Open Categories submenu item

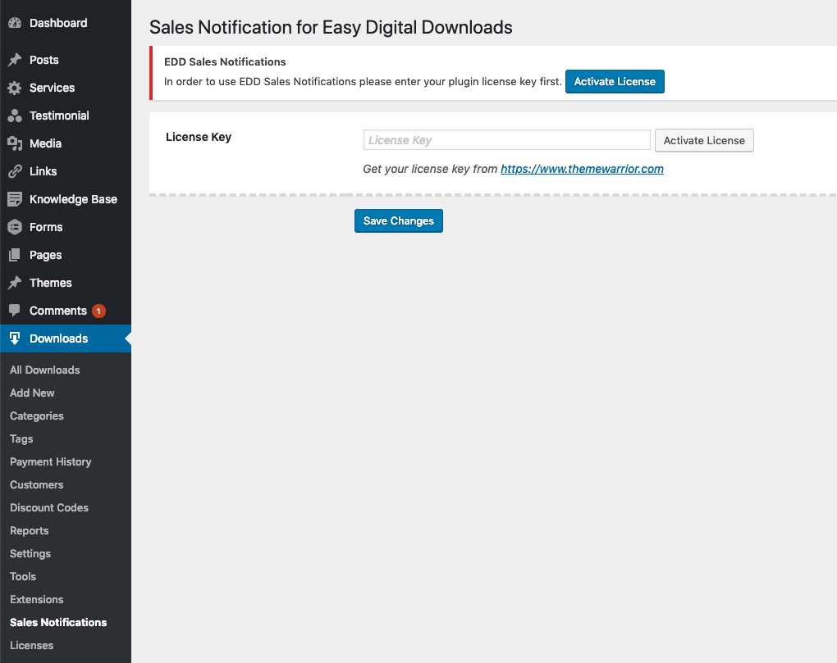coord(36,416)
